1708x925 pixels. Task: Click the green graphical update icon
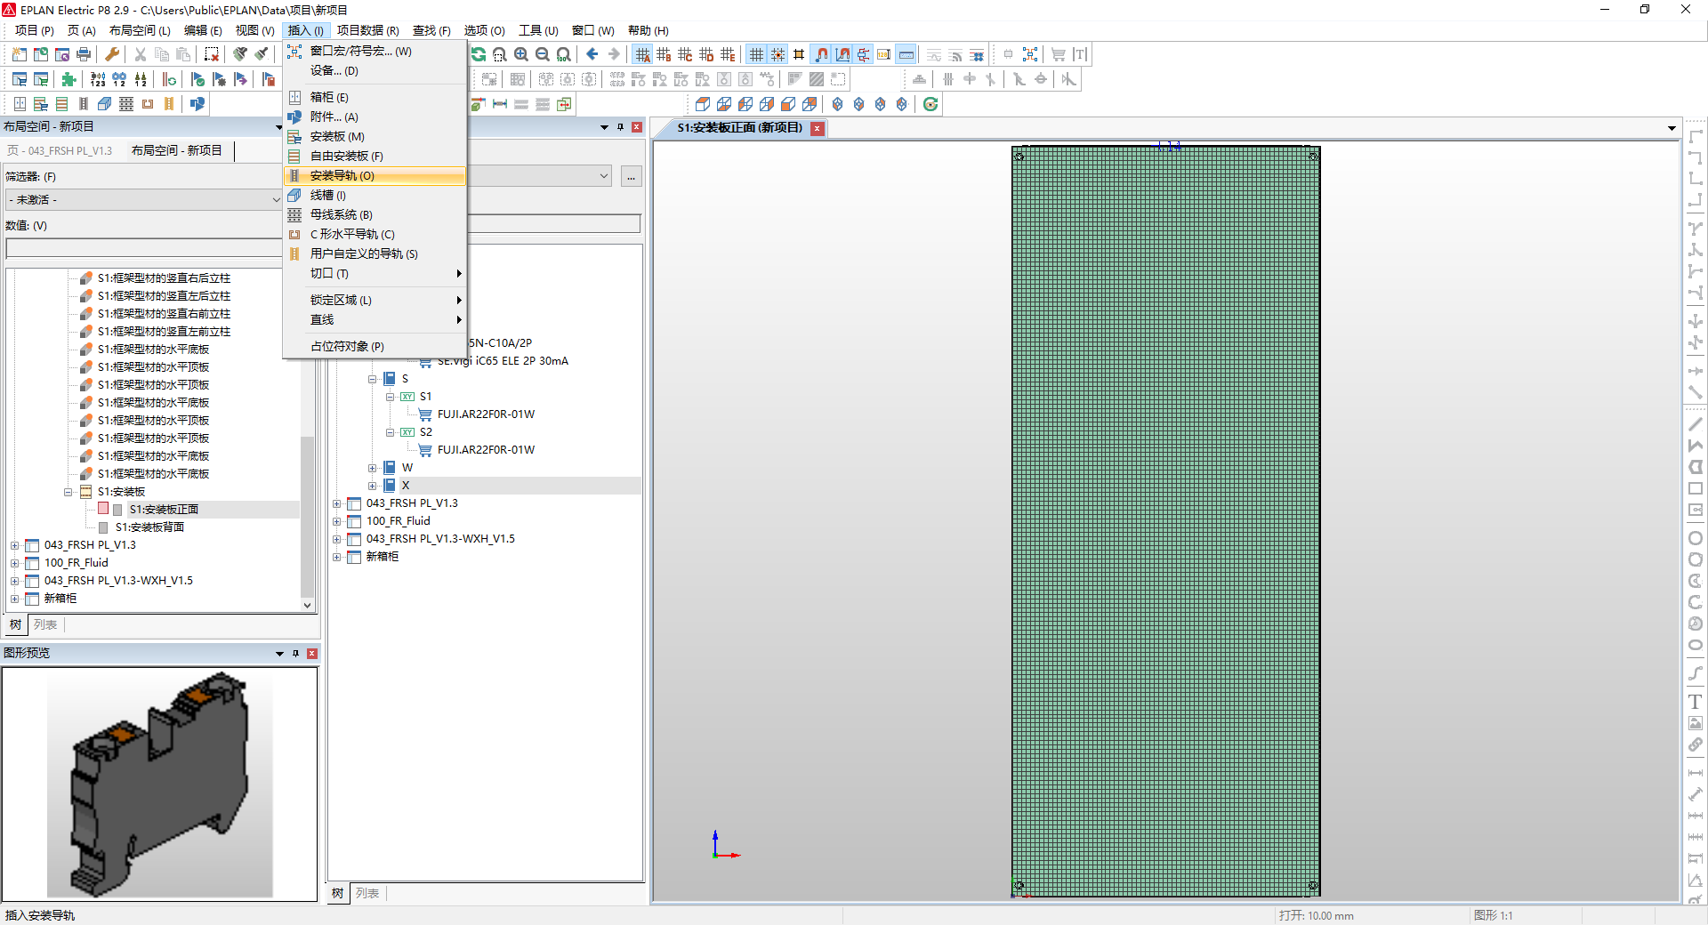pos(931,104)
